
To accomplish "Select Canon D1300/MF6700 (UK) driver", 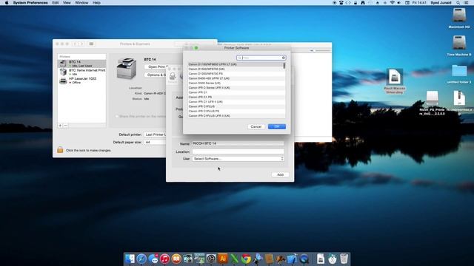I will click(x=236, y=69).
